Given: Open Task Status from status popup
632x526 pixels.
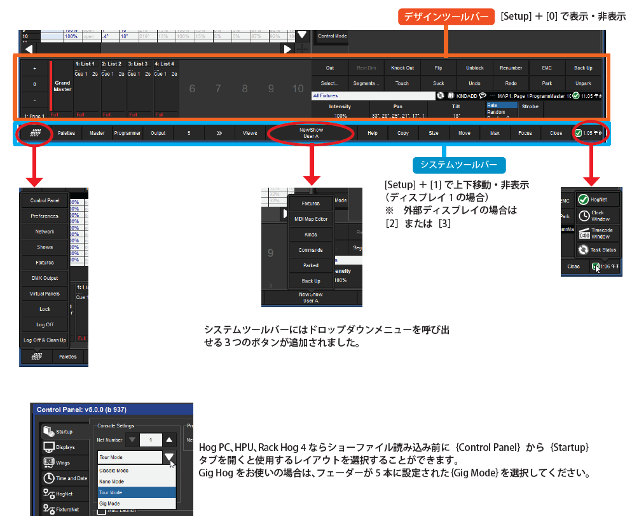Looking at the screenshot, I should [597, 250].
